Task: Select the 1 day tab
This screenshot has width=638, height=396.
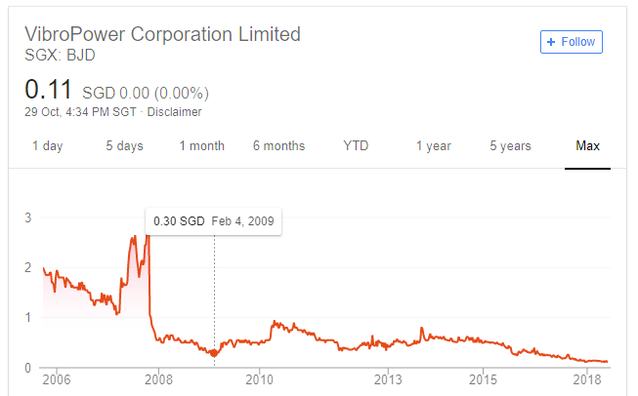Action: [47, 146]
